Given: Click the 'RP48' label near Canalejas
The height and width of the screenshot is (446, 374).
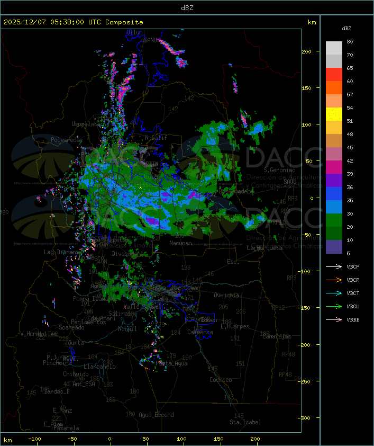Looking at the screenshot, I should (288, 354).
